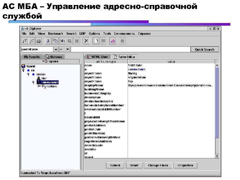The image size is (240, 180).
Task: Click the table scrollbar down arrow
Action: click(217, 156)
